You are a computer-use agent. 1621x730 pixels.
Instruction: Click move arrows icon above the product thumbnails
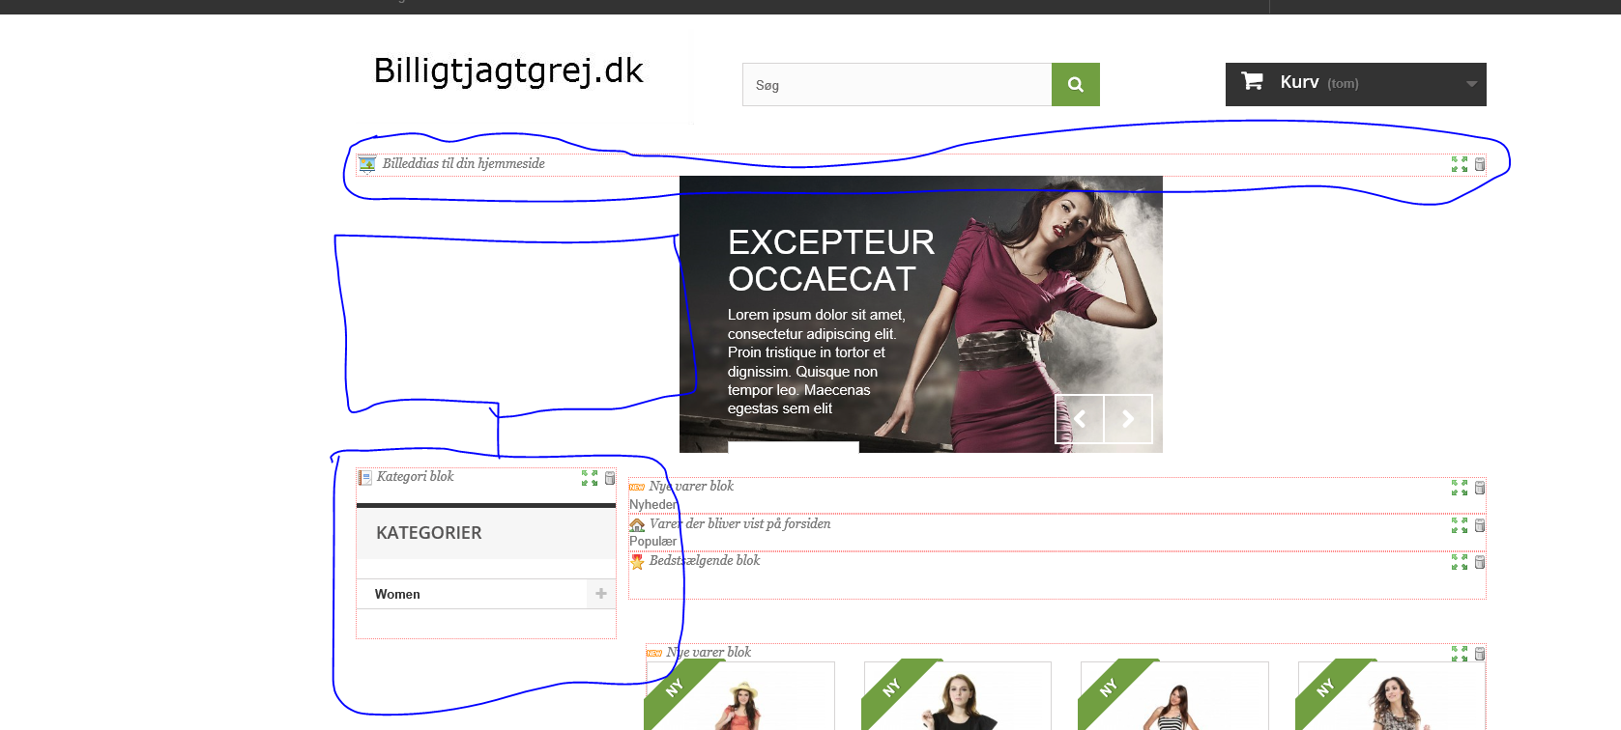[1460, 654]
